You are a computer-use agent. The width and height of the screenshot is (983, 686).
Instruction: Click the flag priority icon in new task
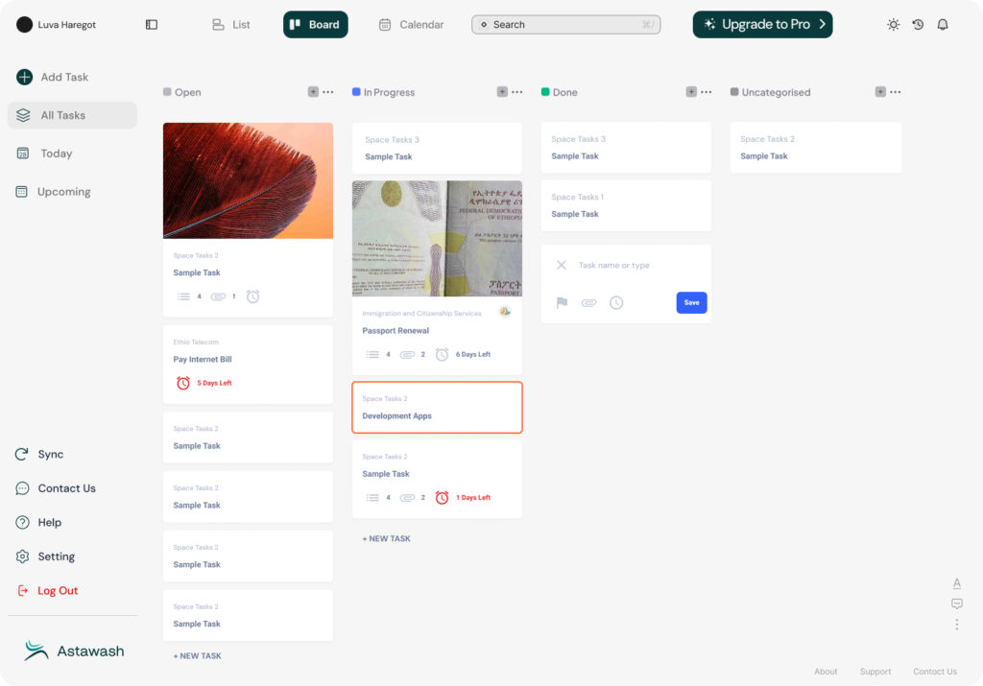coord(562,303)
